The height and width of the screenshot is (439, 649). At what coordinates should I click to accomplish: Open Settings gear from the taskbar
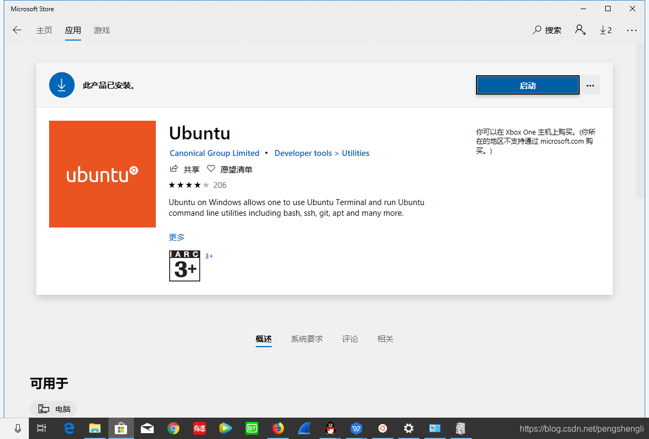(x=409, y=428)
